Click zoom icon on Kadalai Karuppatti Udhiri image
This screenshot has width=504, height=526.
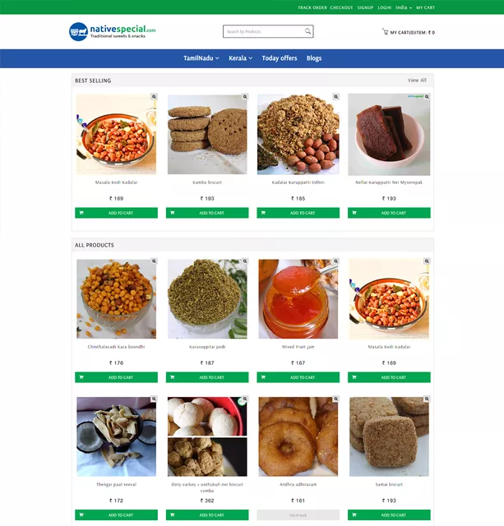[336, 97]
